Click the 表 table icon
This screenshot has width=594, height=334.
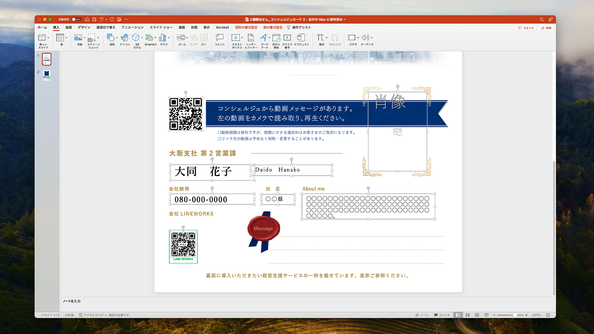pos(60,37)
